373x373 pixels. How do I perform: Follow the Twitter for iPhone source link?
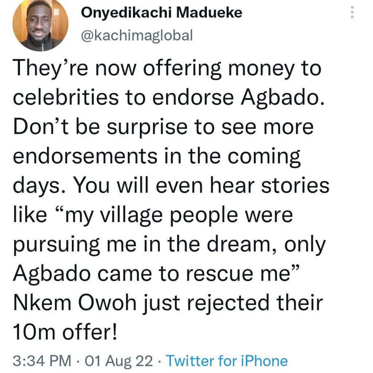click(x=227, y=361)
